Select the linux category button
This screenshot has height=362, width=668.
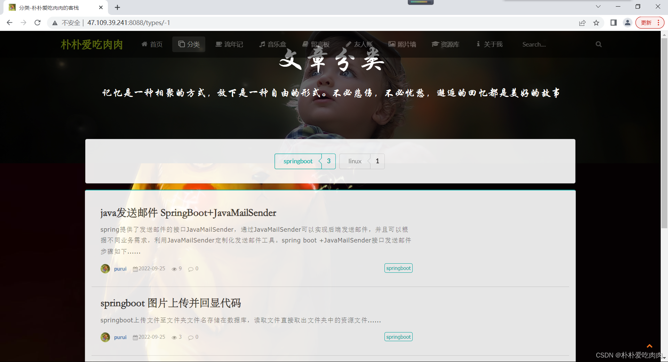[x=355, y=161]
